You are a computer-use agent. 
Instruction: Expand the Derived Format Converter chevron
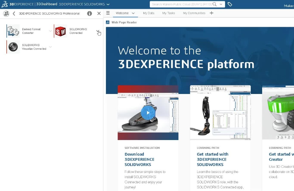50,31
